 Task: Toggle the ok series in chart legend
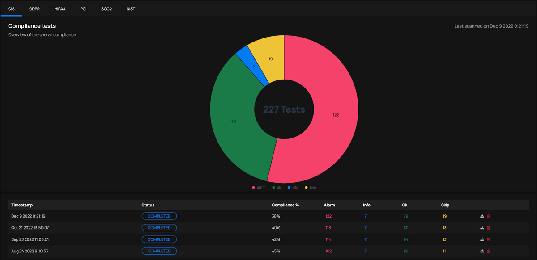click(277, 188)
